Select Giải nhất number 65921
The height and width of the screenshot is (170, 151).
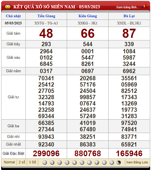tap(129, 144)
